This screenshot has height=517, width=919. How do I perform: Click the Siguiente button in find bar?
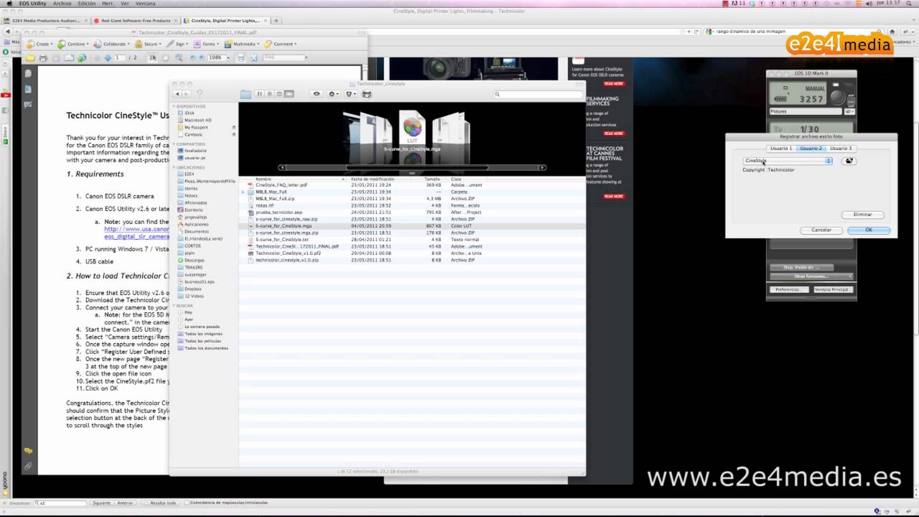101,503
